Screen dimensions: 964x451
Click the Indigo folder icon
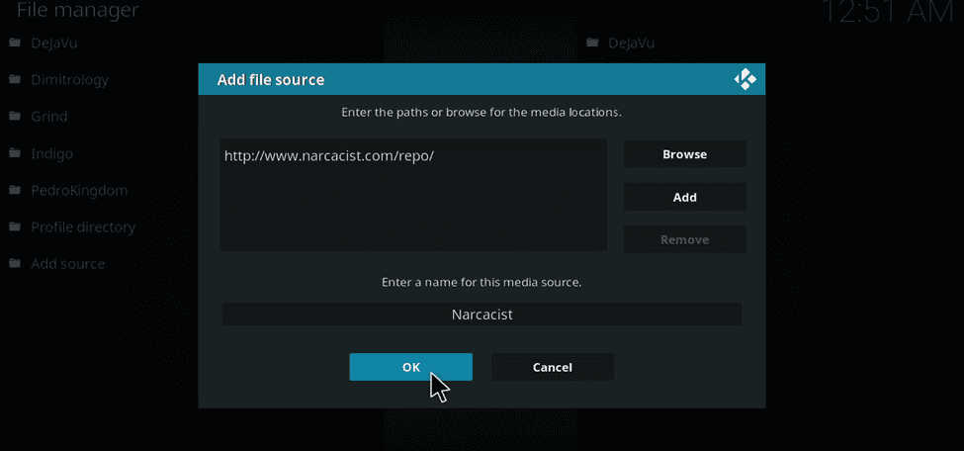tap(15, 153)
